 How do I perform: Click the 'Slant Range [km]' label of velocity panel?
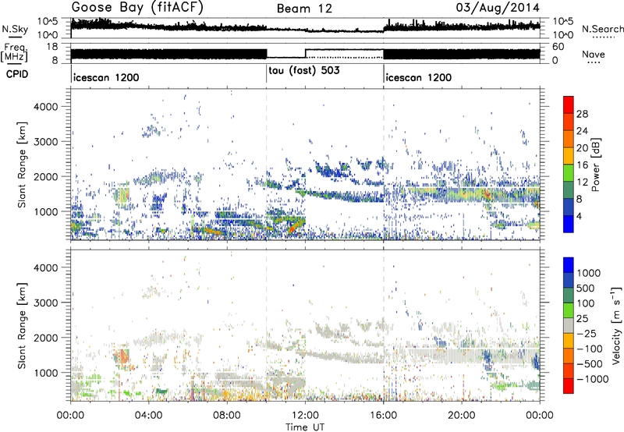pos(22,326)
